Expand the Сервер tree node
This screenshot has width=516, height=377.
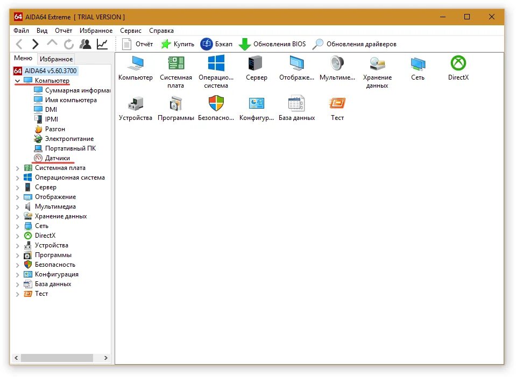coord(17,188)
